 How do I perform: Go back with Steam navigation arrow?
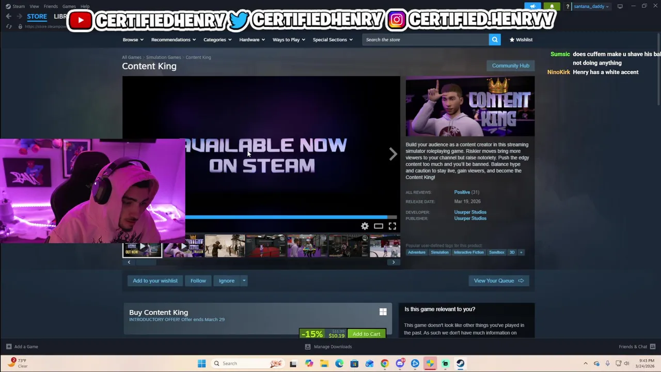(9, 17)
